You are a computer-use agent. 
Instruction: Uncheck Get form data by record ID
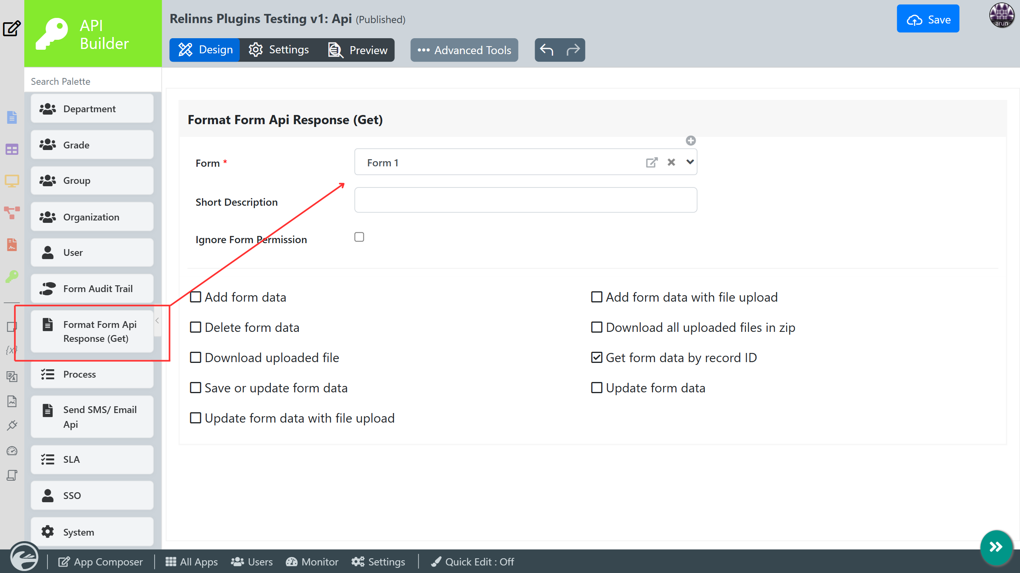(596, 357)
